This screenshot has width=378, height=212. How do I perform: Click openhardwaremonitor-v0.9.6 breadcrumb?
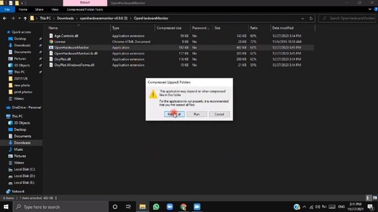point(104,18)
